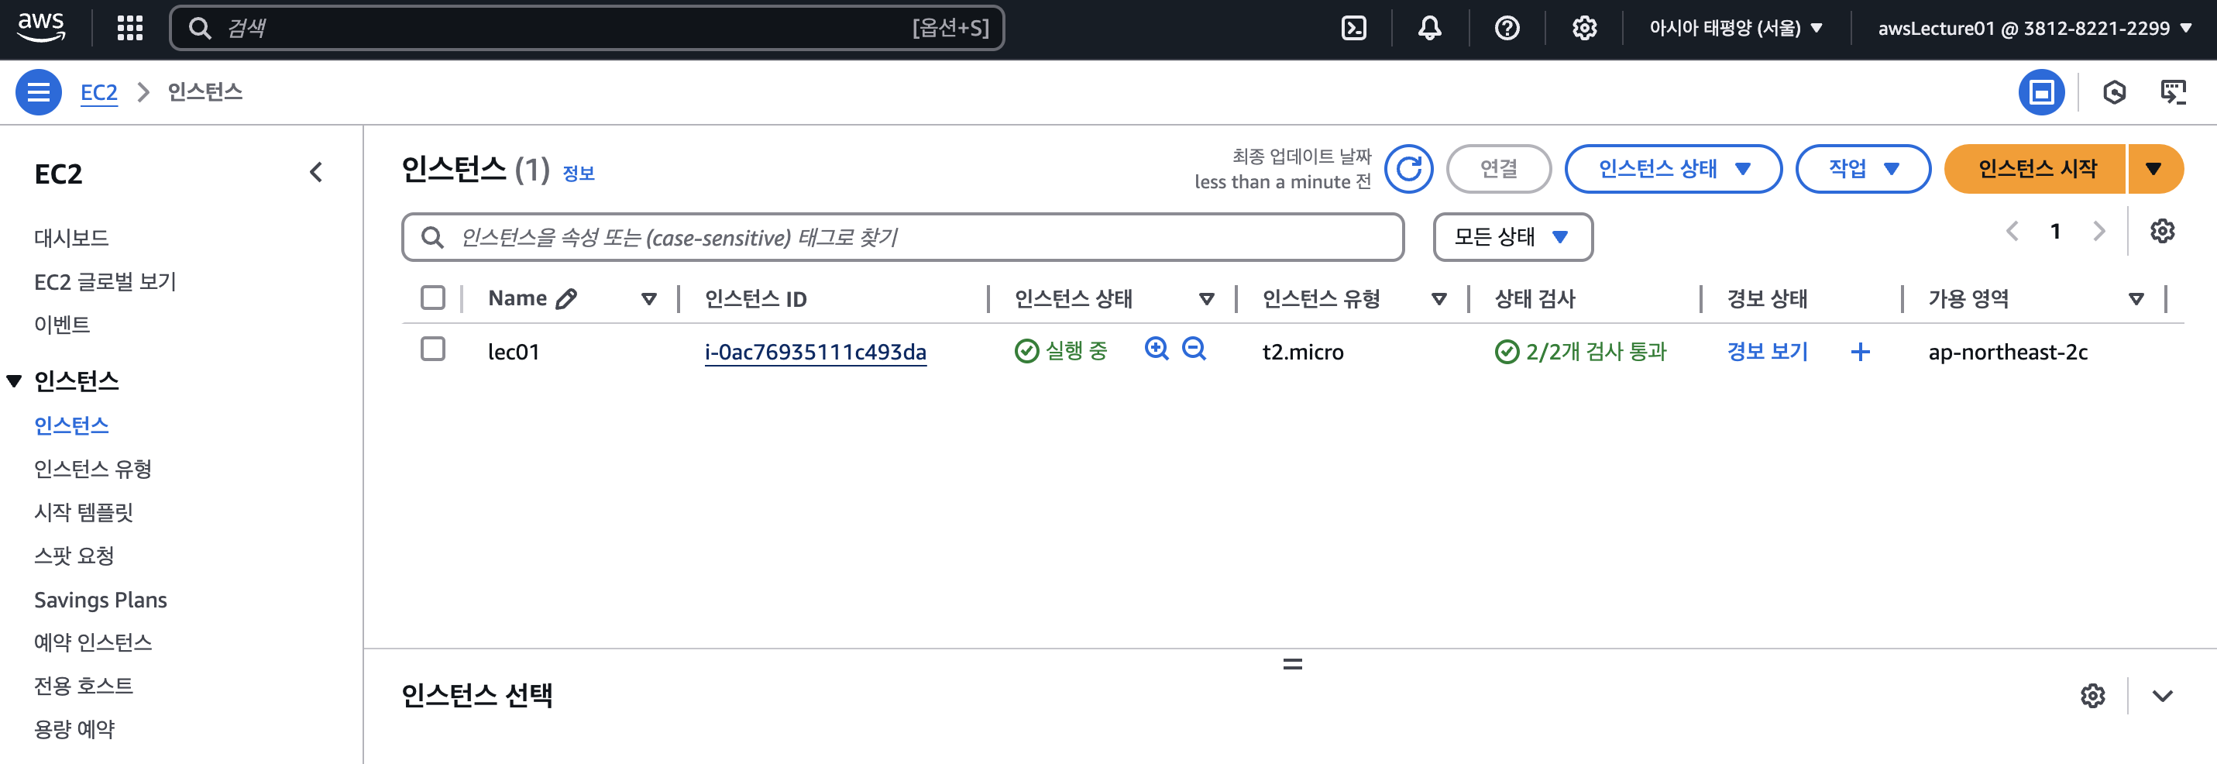Open table preferences gear icon
Image resolution: width=2217 pixels, height=764 pixels.
click(x=2162, y=231)
